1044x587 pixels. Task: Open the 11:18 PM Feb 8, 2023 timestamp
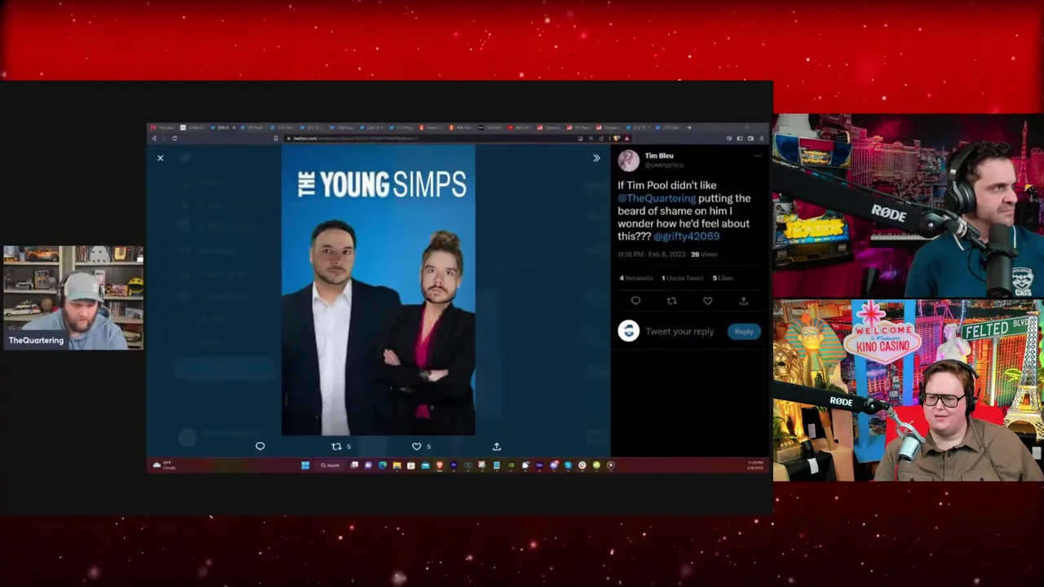(652, 254)
